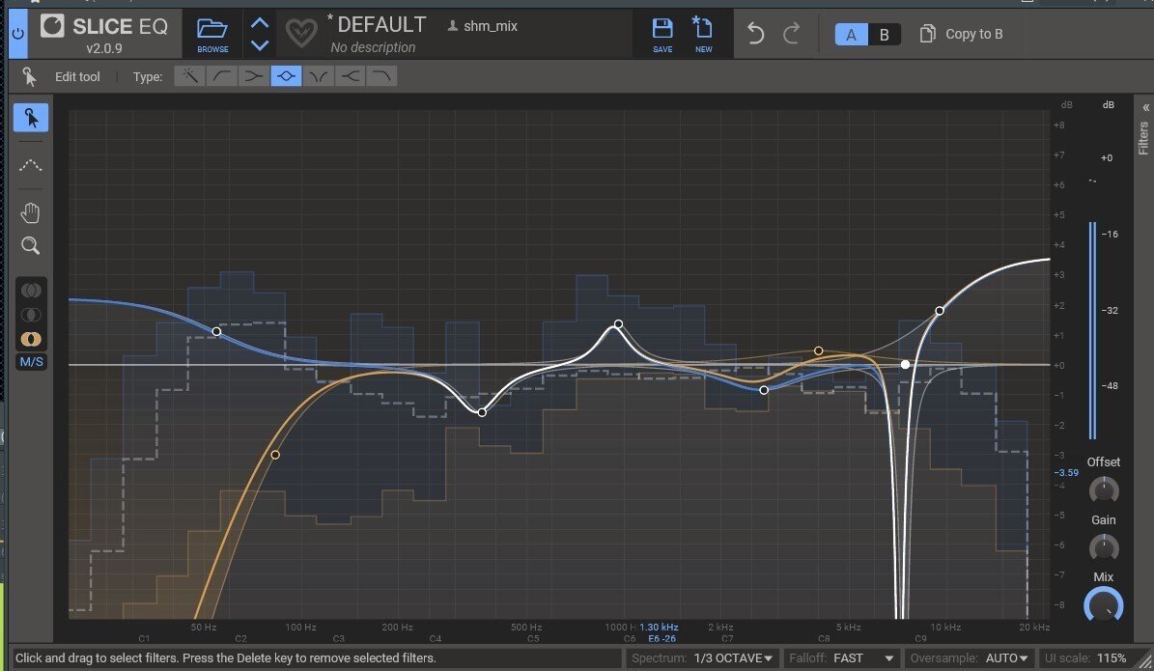This screenshot has width=1154, height=671.
Task: Select the zoom tool in the sidebar
Action: (x=30, y=245)
